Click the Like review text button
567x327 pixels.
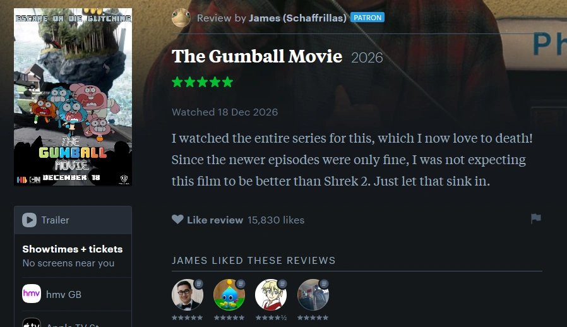click(215, 220)
